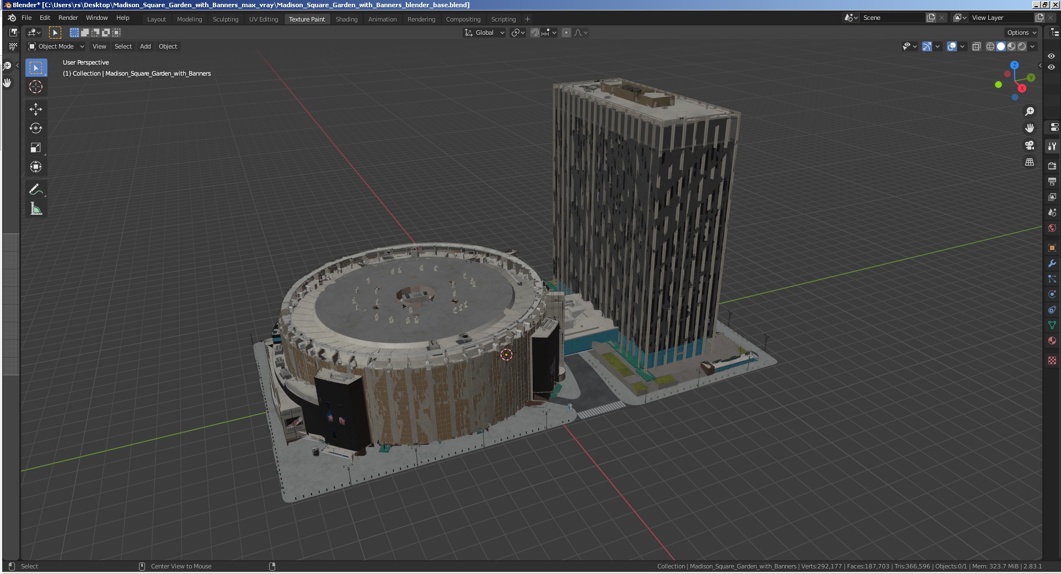Click the new scene copy button
The width and height of the screenshot is (1061, 574).
931,18
